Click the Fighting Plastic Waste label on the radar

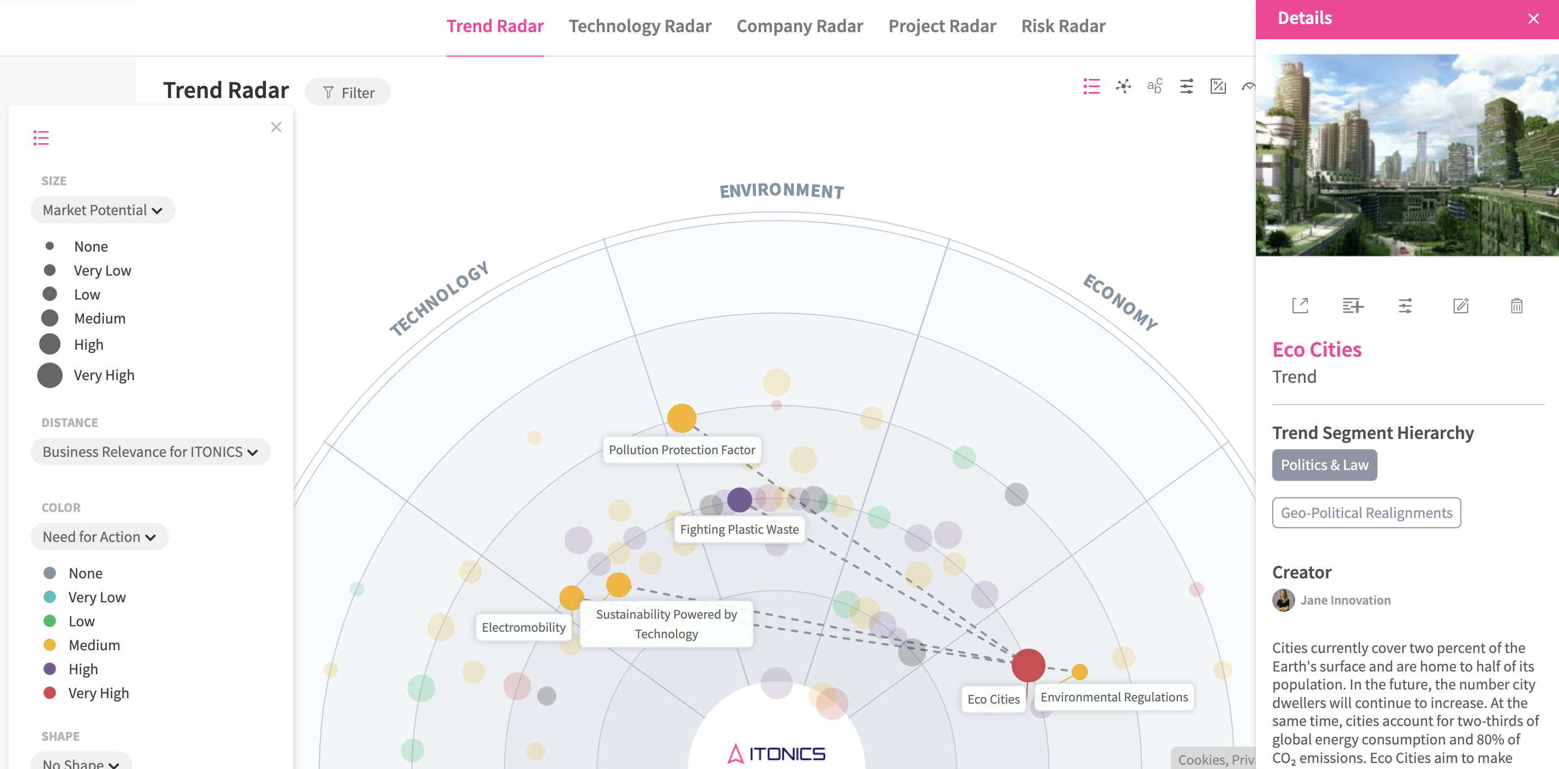pos(739,529)
